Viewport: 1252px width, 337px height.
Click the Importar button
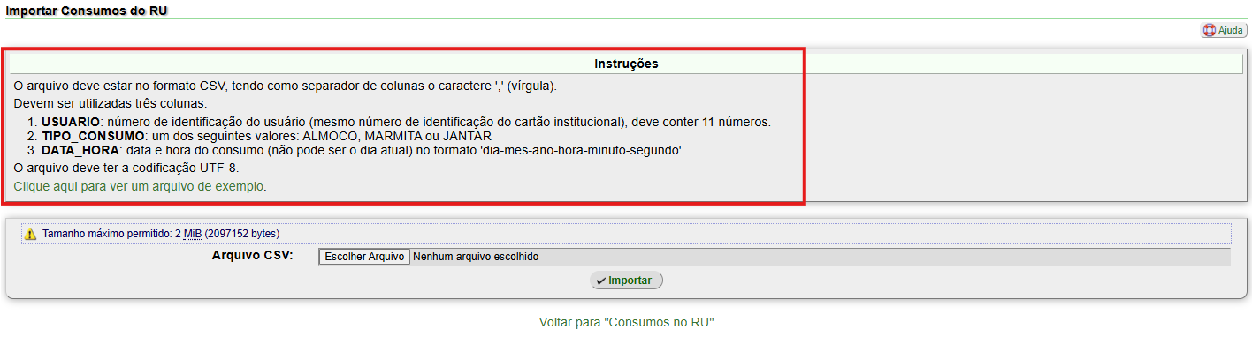click(626, 281)
